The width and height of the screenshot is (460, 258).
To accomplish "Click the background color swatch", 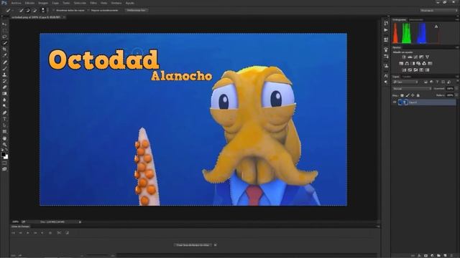I will tap(6, 157).
